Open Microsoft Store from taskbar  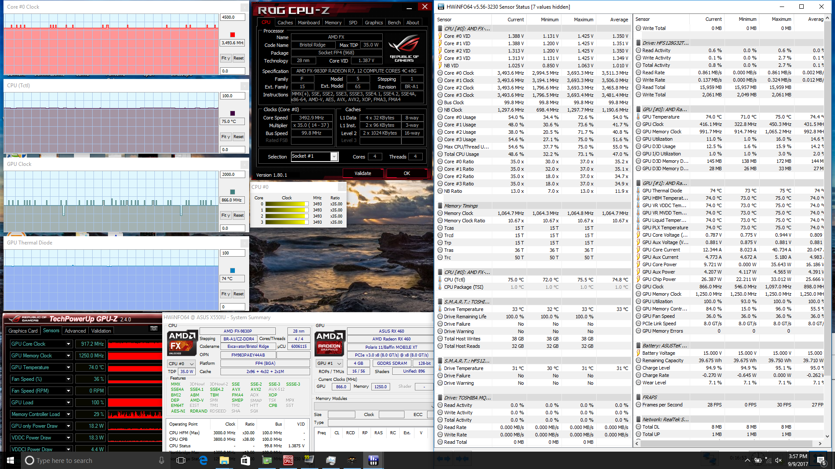[245, 460]
